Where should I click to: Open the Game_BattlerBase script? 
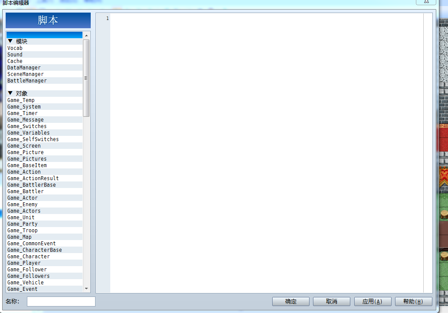point(44,185)
